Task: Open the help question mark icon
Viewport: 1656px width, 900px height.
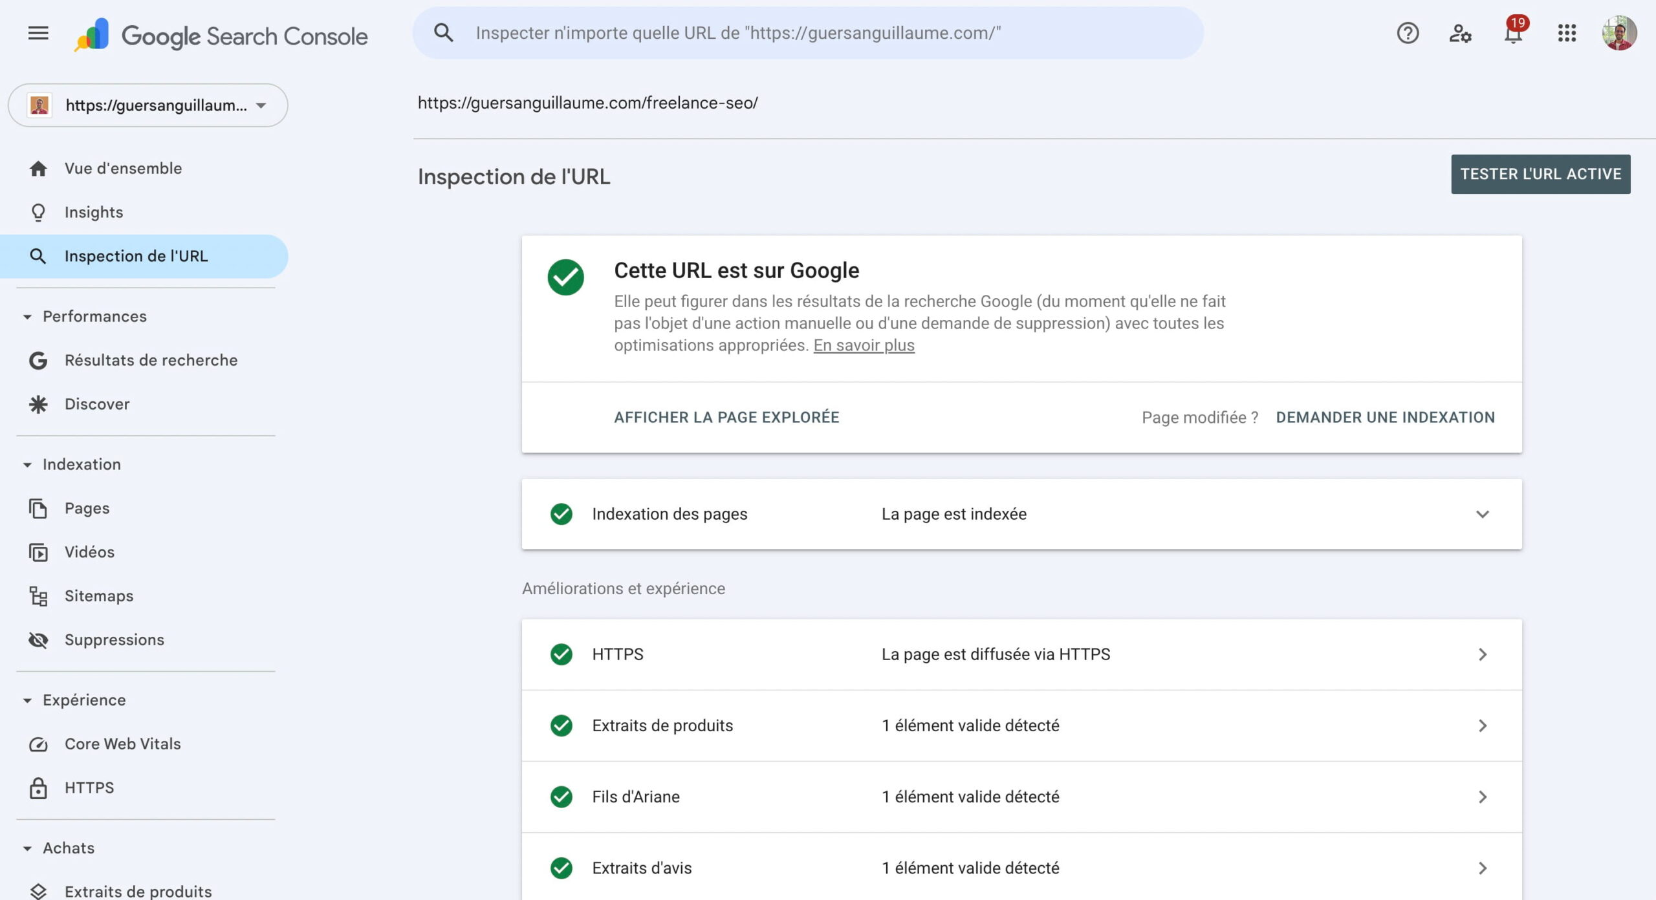Action: (1407, 33)
